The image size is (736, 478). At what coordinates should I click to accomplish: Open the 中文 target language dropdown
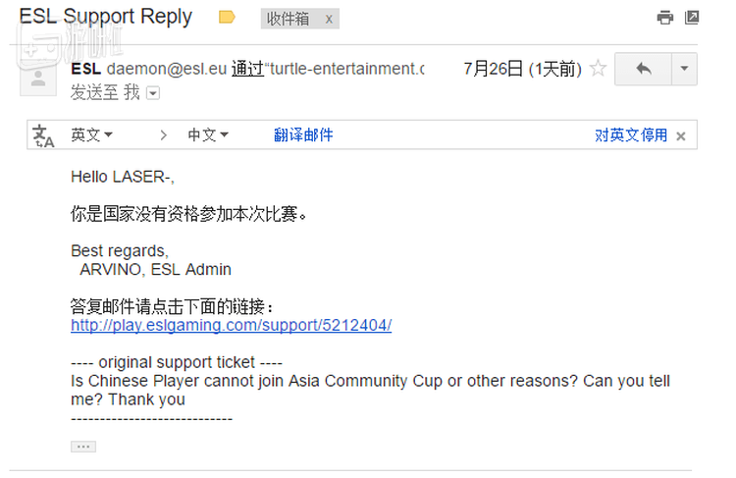208,135
